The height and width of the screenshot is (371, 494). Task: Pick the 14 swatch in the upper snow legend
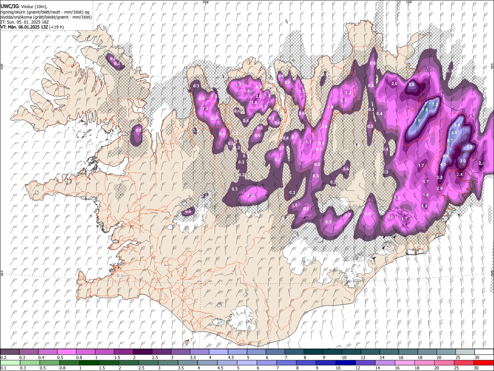point(389,352)
